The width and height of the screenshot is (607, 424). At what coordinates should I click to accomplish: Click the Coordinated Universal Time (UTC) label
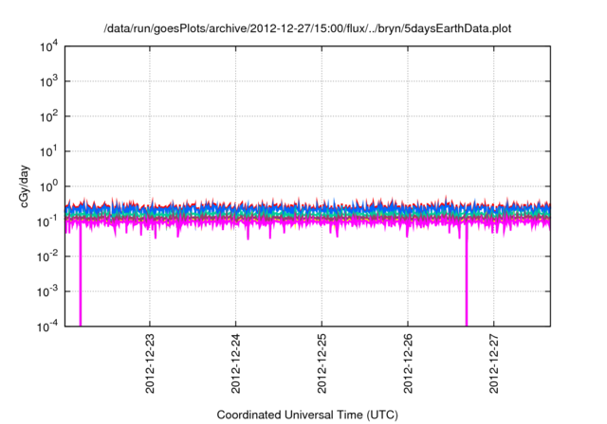(x=307, y=415)
